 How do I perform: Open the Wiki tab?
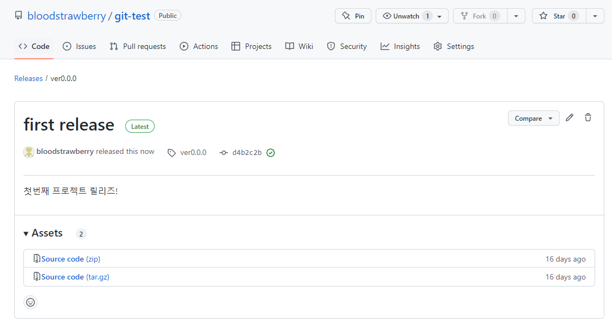click(x=299, y=46)
